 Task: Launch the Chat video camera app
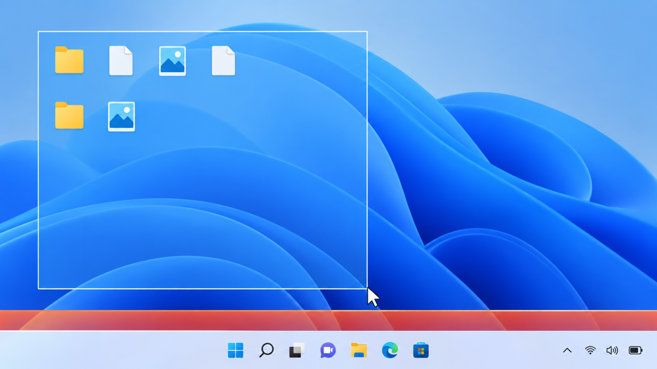tap(328, 350)
